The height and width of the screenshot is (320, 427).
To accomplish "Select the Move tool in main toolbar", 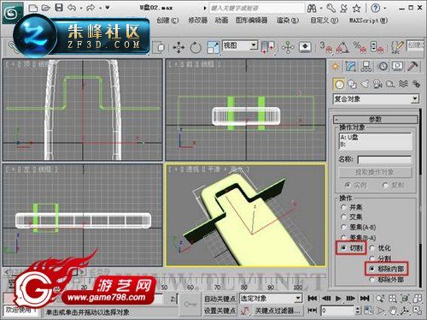I will [x=178, y=47].
